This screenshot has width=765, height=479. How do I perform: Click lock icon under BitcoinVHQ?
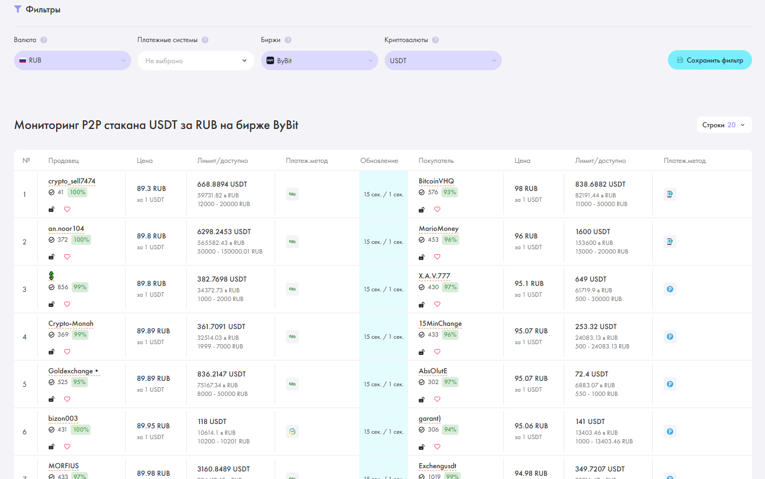(x=421, y=209)
